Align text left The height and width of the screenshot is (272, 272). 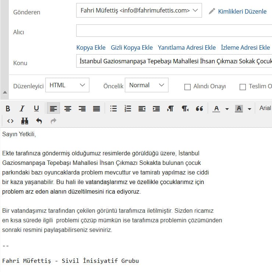tap(53, 109)
